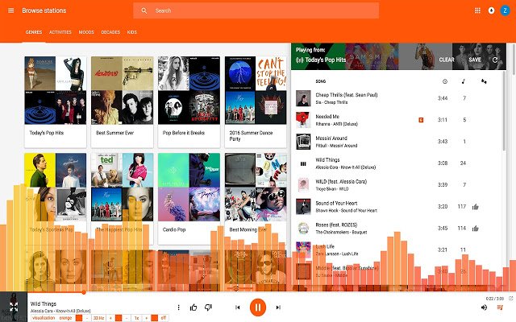516x322 pixels.
Task: Increase frequency with plus after 30 Hz
Action: (x=110, y=318)
